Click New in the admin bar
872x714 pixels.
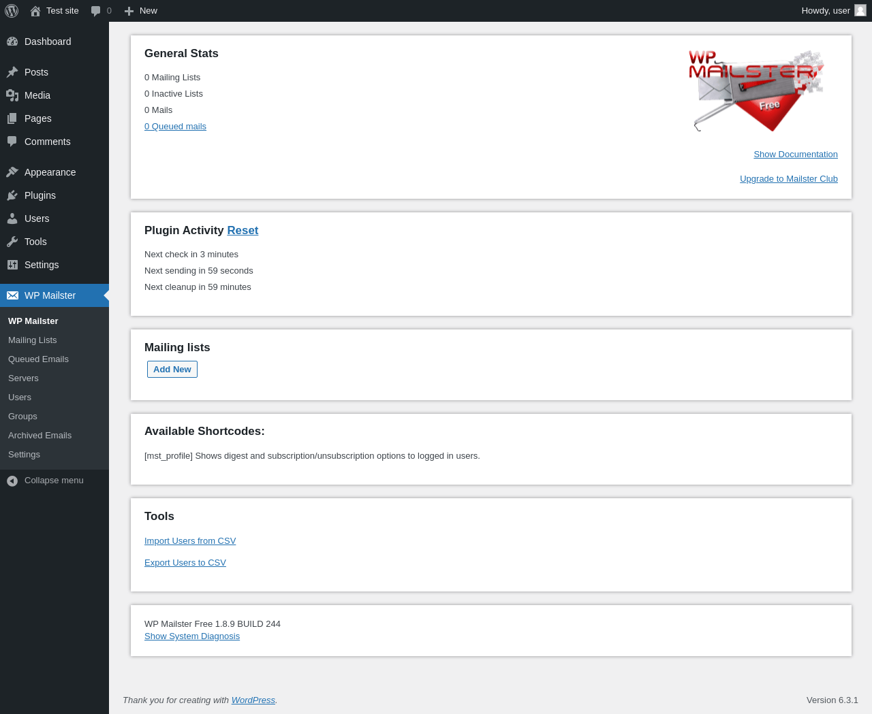(141, 11)
